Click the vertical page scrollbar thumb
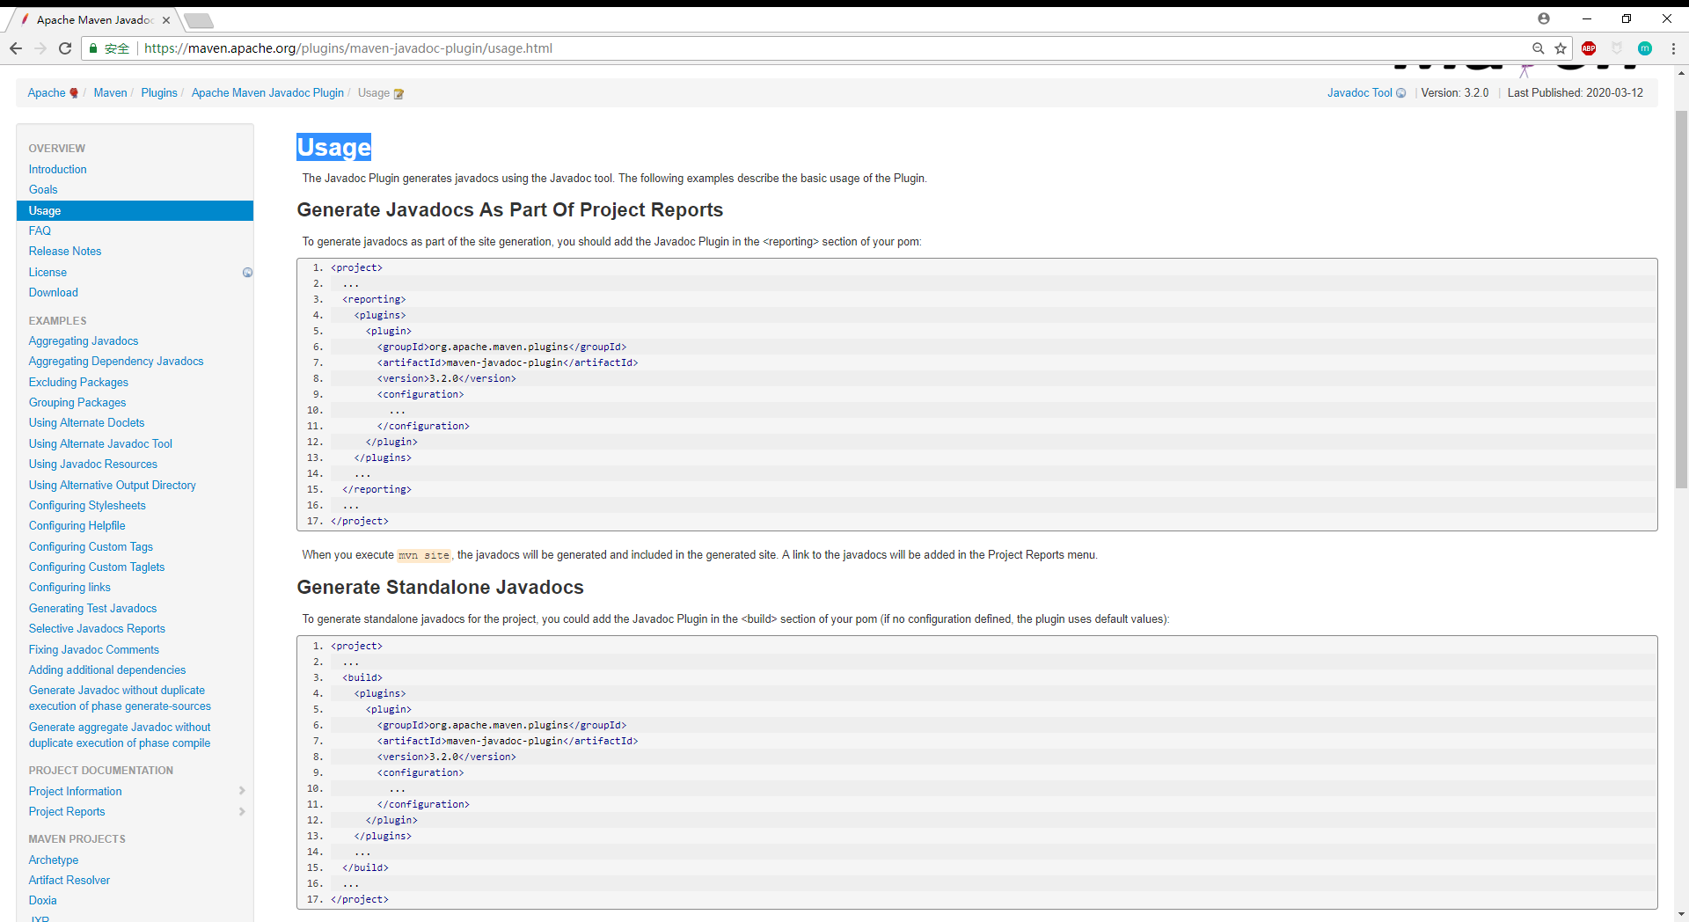The image size is (1689, 922). [x=1681, y=299]
